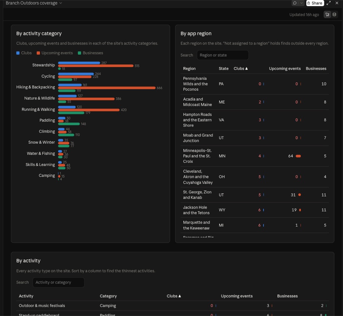This screenshot has height=316, width=343.
Task: Select Hampton Roads and the Eastern Shore row
Action: [x=255, y=120]
